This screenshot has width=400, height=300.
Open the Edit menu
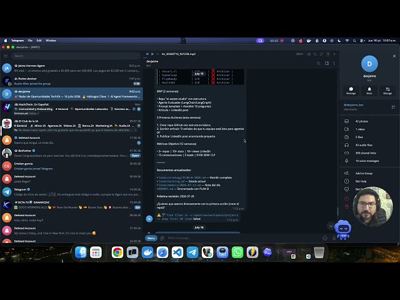coord(39,41)
